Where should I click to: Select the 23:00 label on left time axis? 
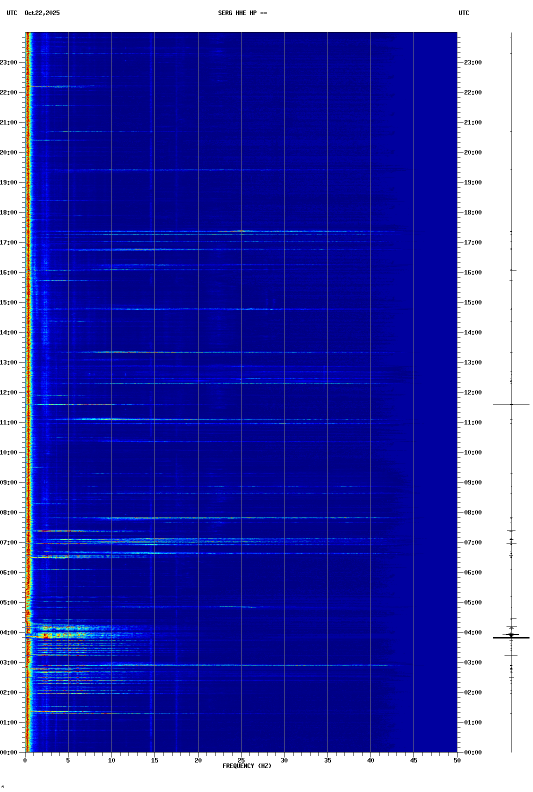[9, 62]
